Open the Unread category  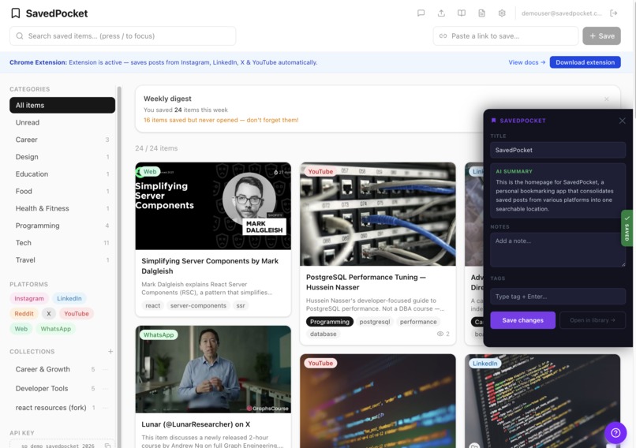(x=62, y=122)
